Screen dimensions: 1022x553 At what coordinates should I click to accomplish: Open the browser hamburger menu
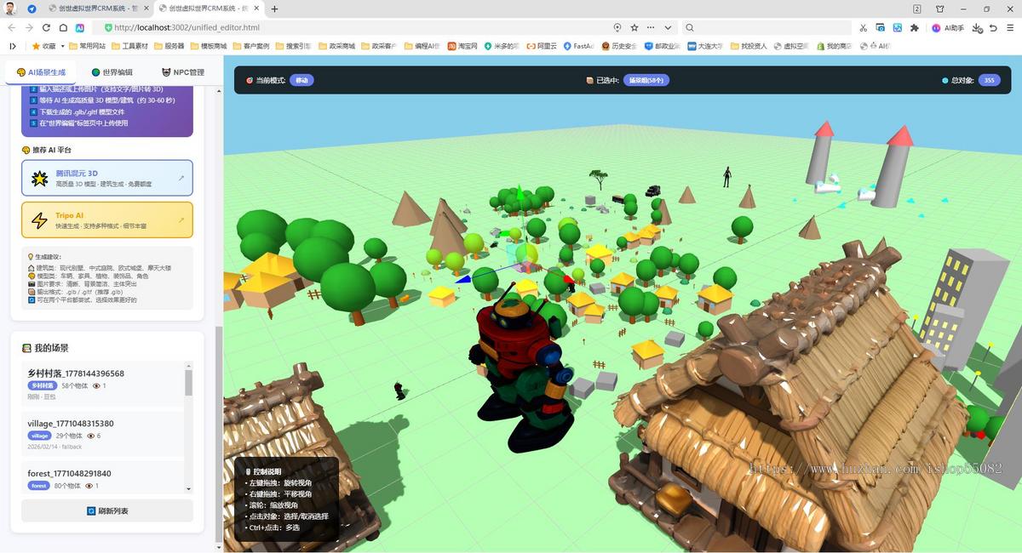(1010, 28)
